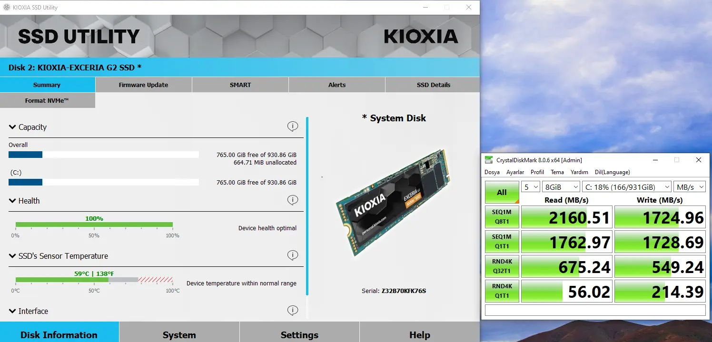Click the CrystalDiskMark title bar icon
Viewport: 712px width, 342px height.
click(489, 160)
